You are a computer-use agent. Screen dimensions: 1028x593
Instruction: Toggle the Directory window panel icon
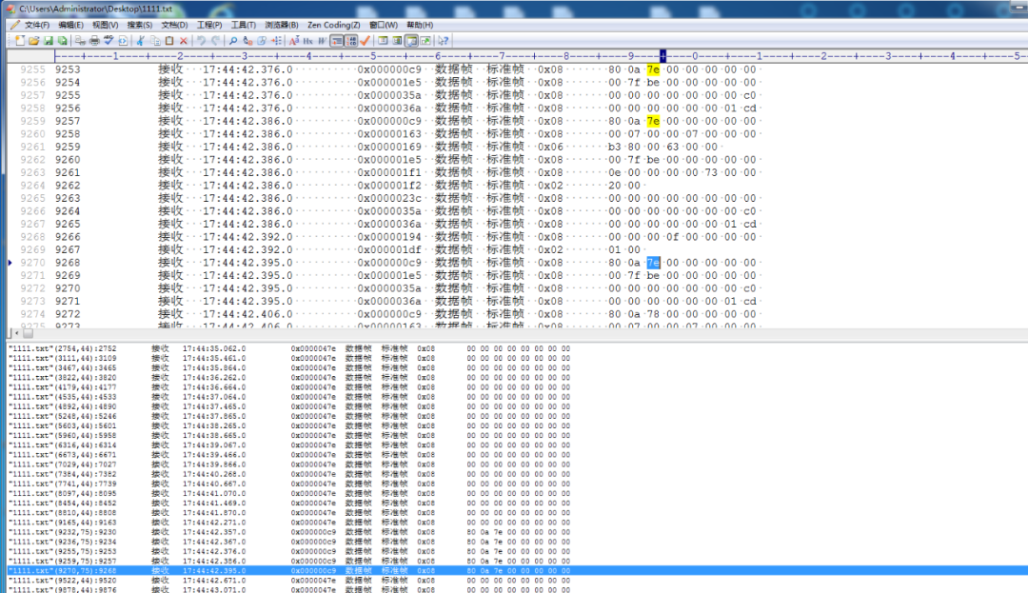(x=383, y=41)
